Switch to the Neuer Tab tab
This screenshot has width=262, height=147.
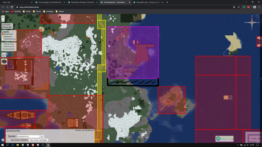[16, 2]
